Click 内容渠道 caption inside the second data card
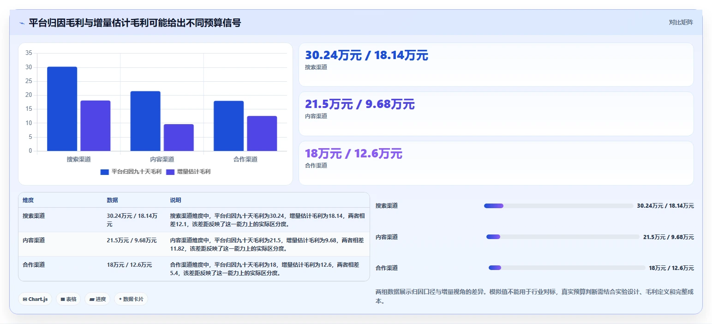 pos(316,116)
